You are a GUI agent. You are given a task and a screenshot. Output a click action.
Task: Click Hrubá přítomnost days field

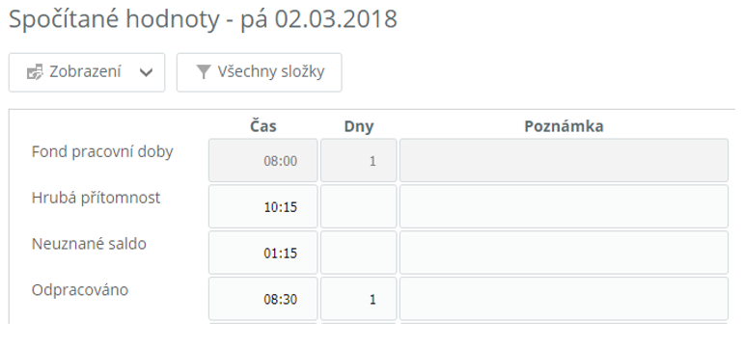coord(358,206)
